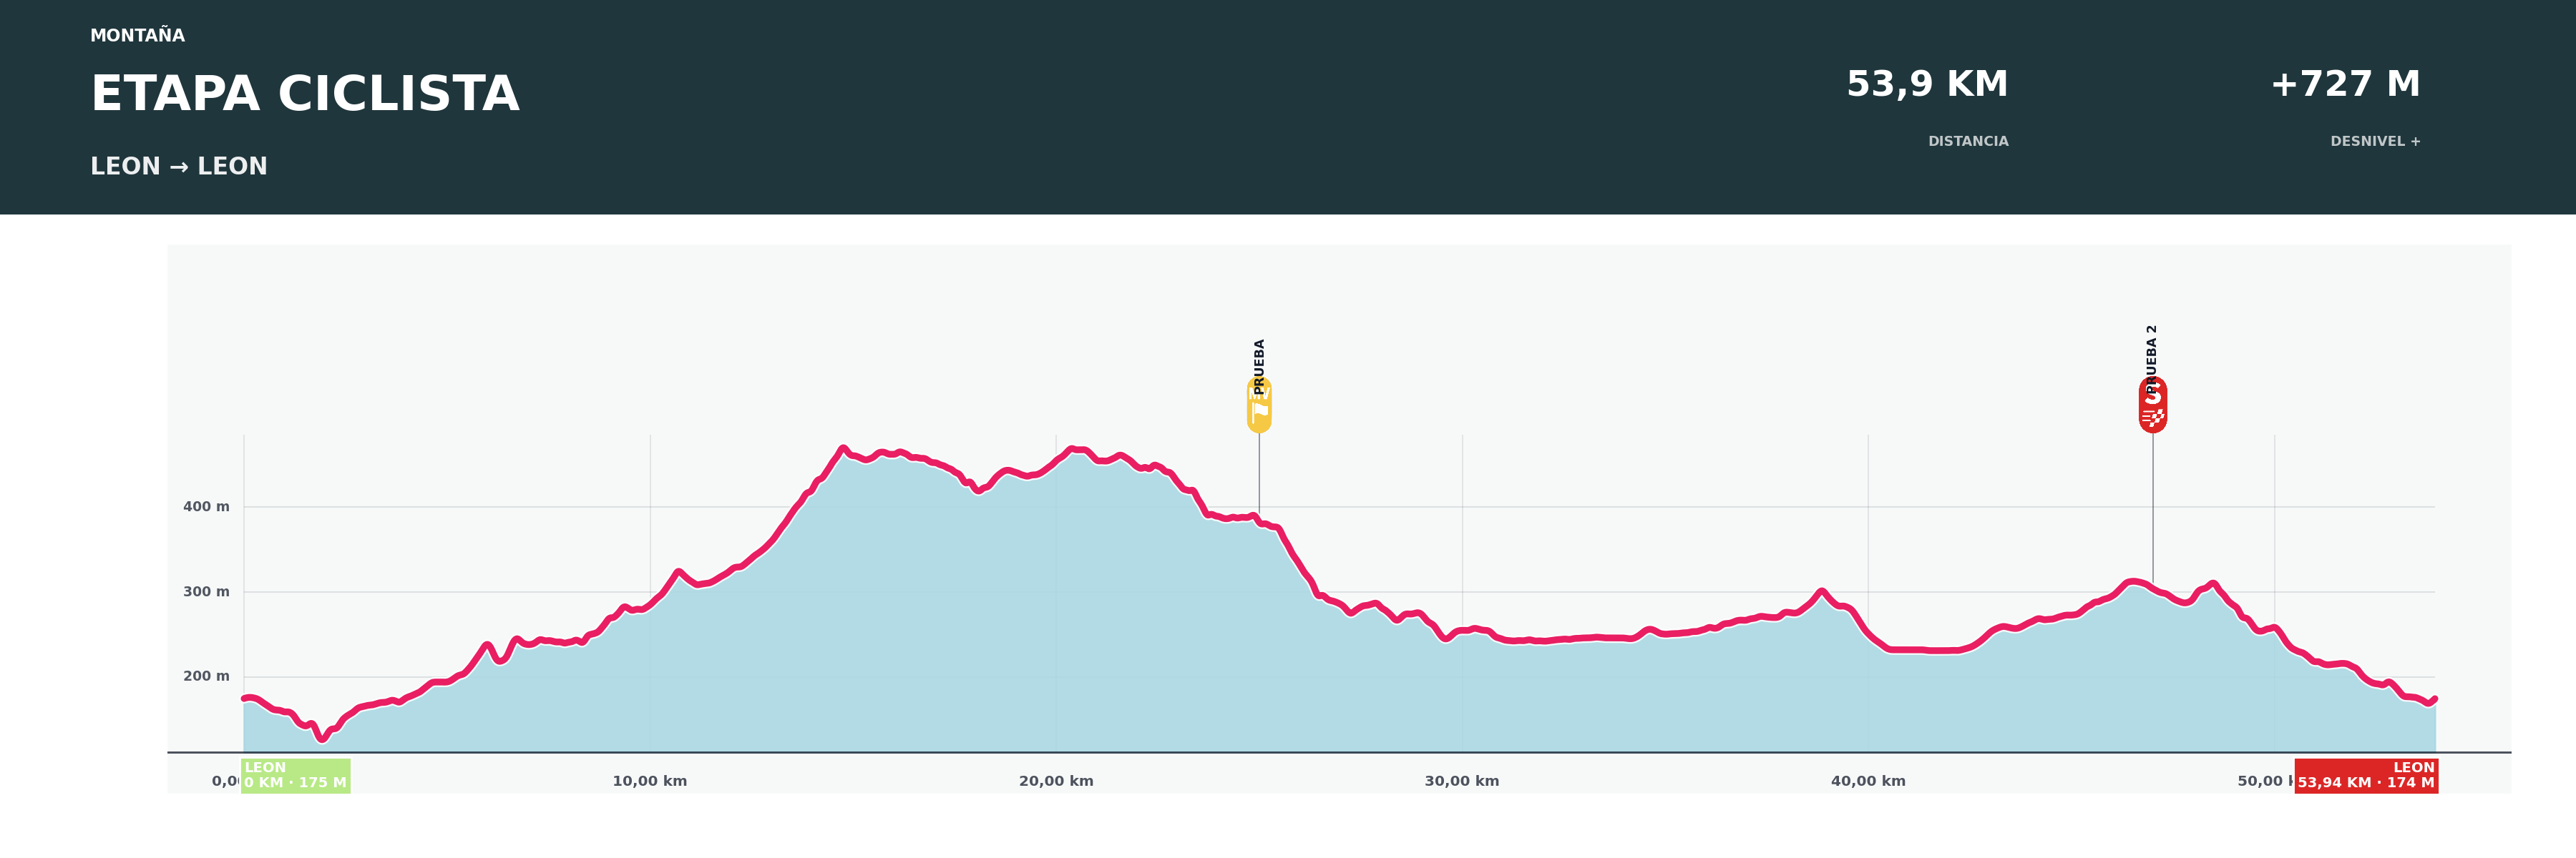Viewport: 2576px width, 858px height.
Task: Click the MONTAÑA stage type label
Action: coord(138,36)
